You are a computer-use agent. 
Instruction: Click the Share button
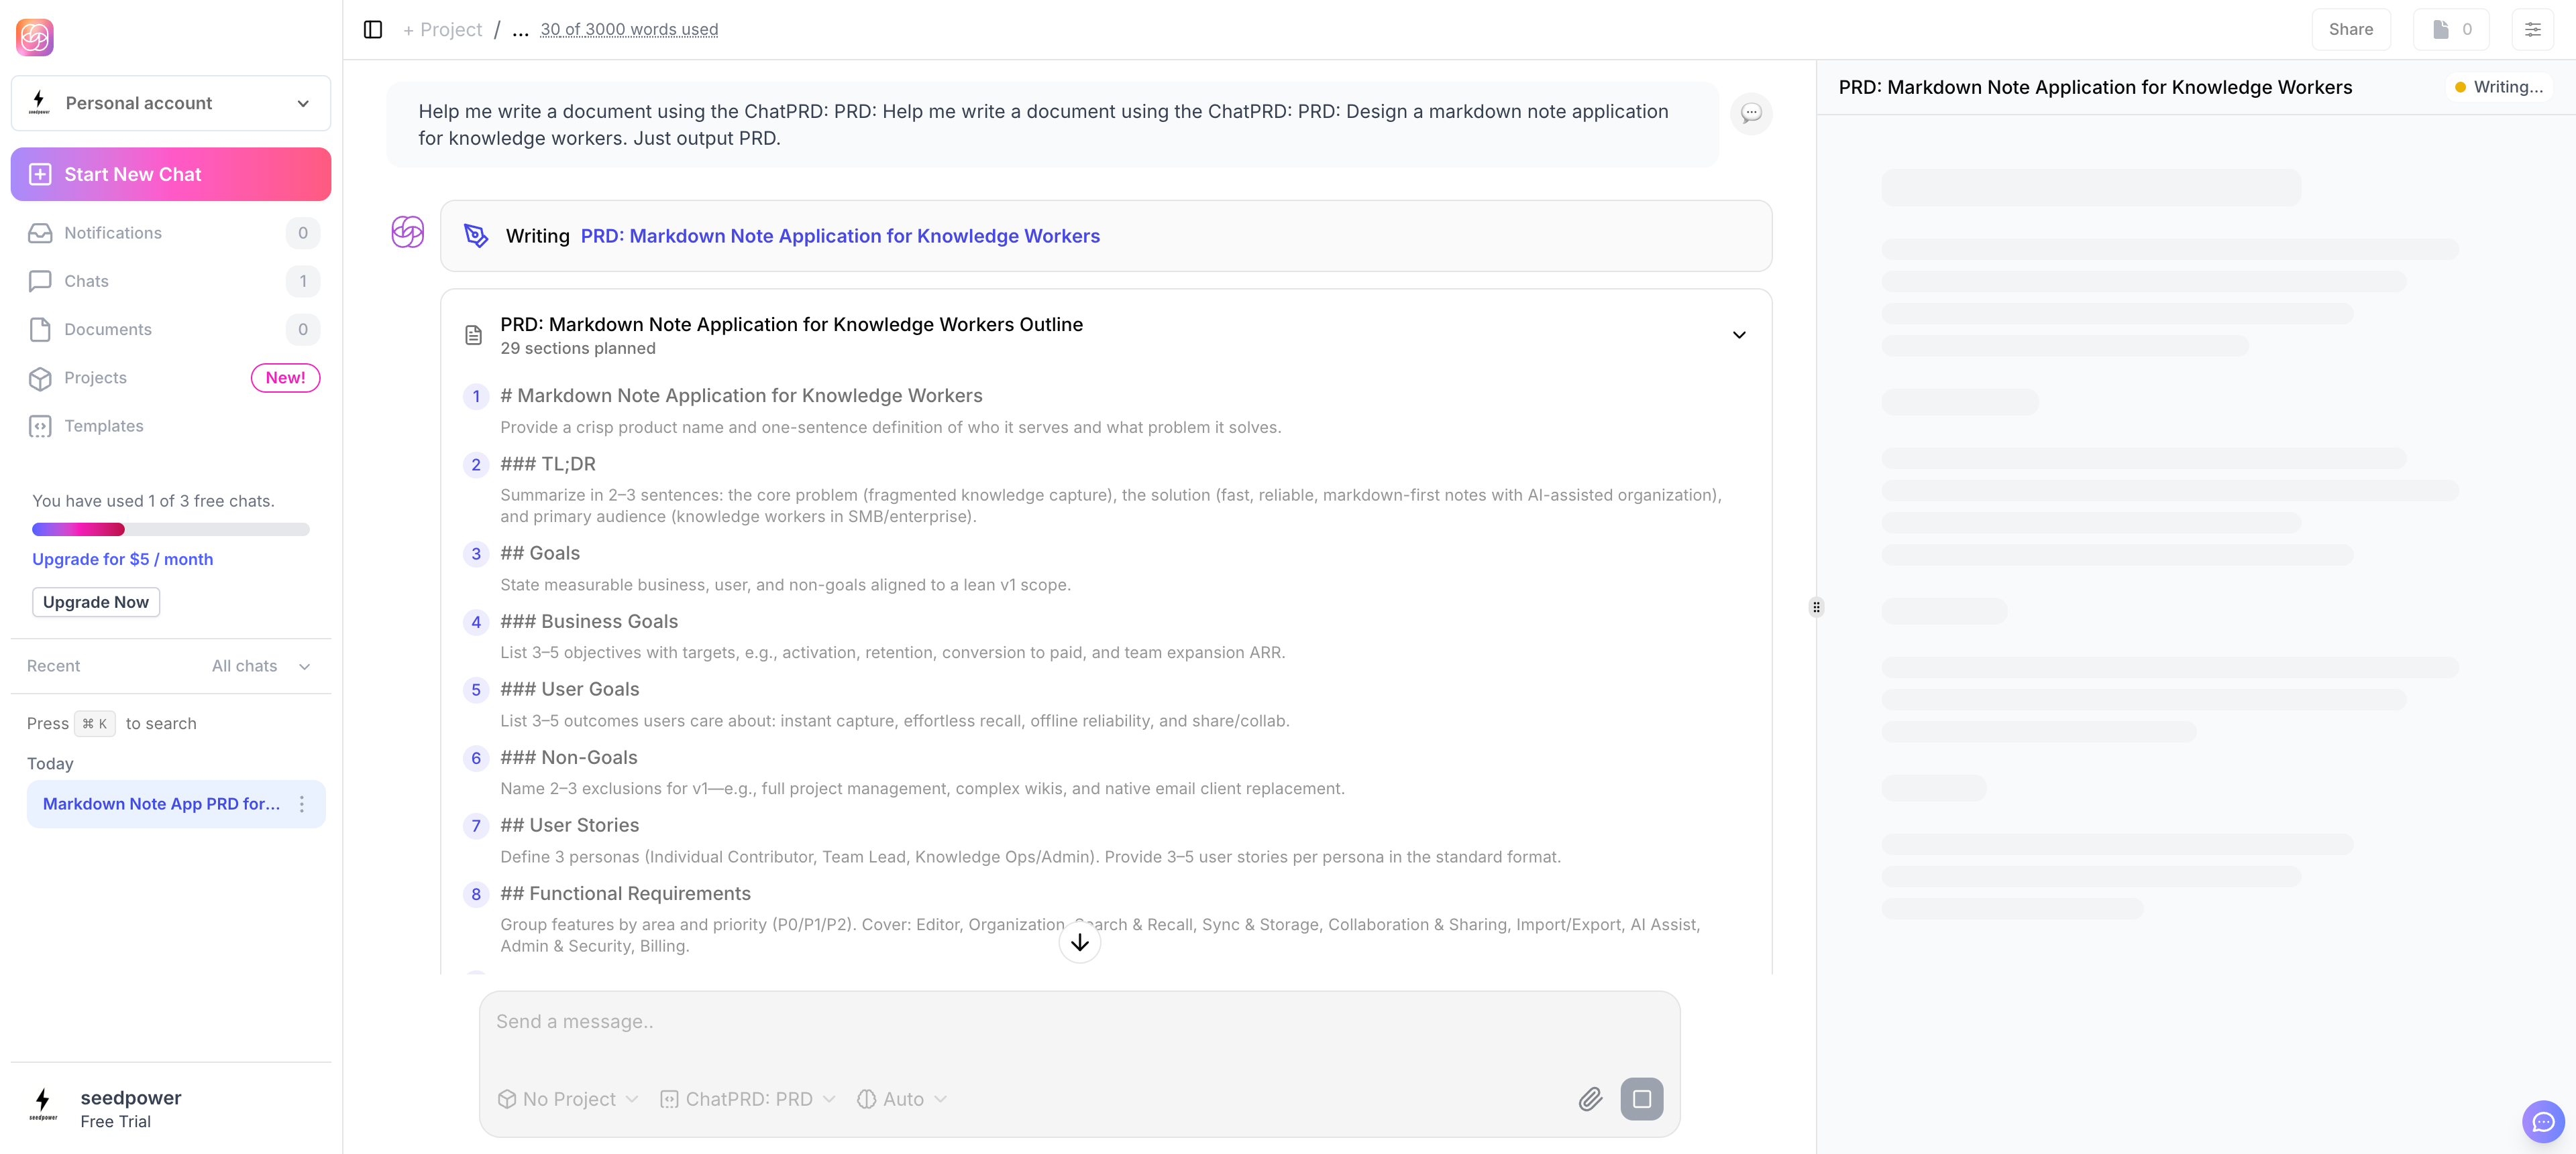click(2351, 29)
